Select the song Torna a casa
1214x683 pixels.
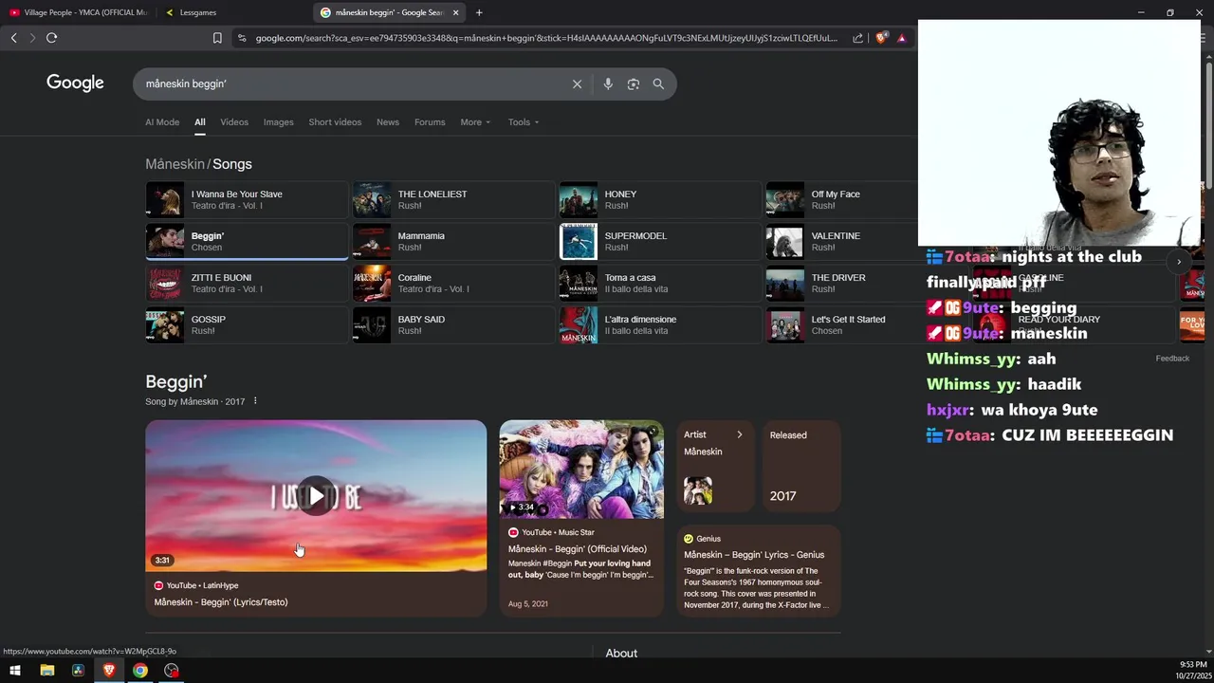point(660,284)
